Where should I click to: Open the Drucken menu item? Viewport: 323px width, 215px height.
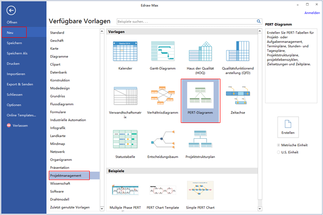(x=13, y=64)
